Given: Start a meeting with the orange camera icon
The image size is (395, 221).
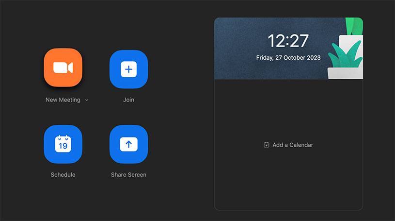Looking at the screenshot, I should tap(63, 68).
